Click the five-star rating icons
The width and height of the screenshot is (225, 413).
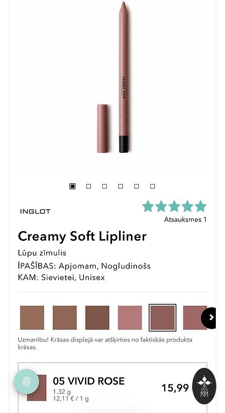pyautogui.click(x=174, y=206)
